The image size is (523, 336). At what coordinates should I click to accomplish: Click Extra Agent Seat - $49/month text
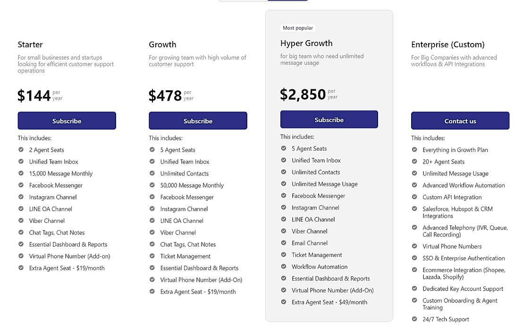pyautogui.click(x=329, y=302)
